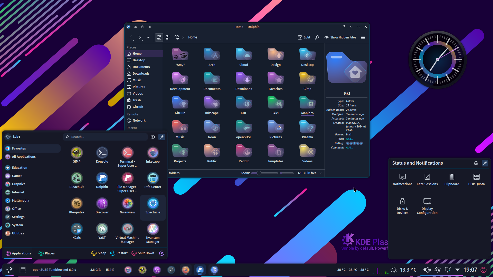Click the Tags Add... link
This screenshot has width=493, height=277.
point(349,139)
